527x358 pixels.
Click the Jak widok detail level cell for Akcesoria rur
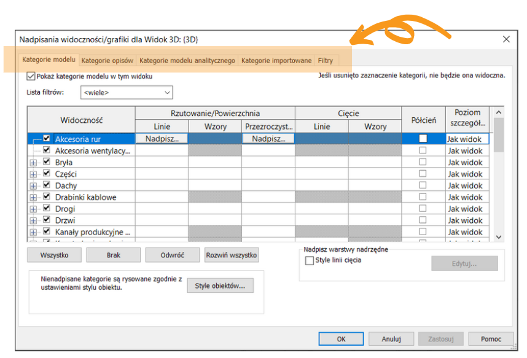point(467,139)
